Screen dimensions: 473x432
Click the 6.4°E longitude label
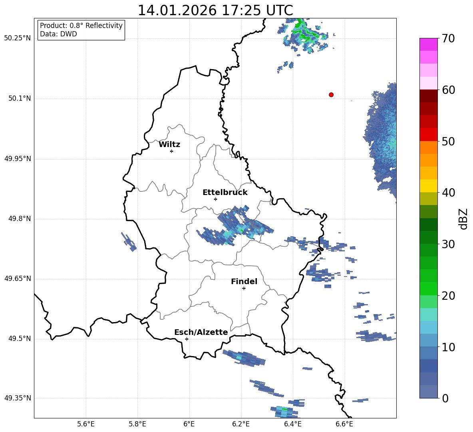[292, 424]
